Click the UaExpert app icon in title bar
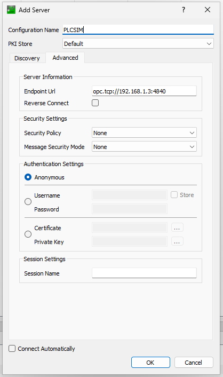 click(x=11, y=10)
